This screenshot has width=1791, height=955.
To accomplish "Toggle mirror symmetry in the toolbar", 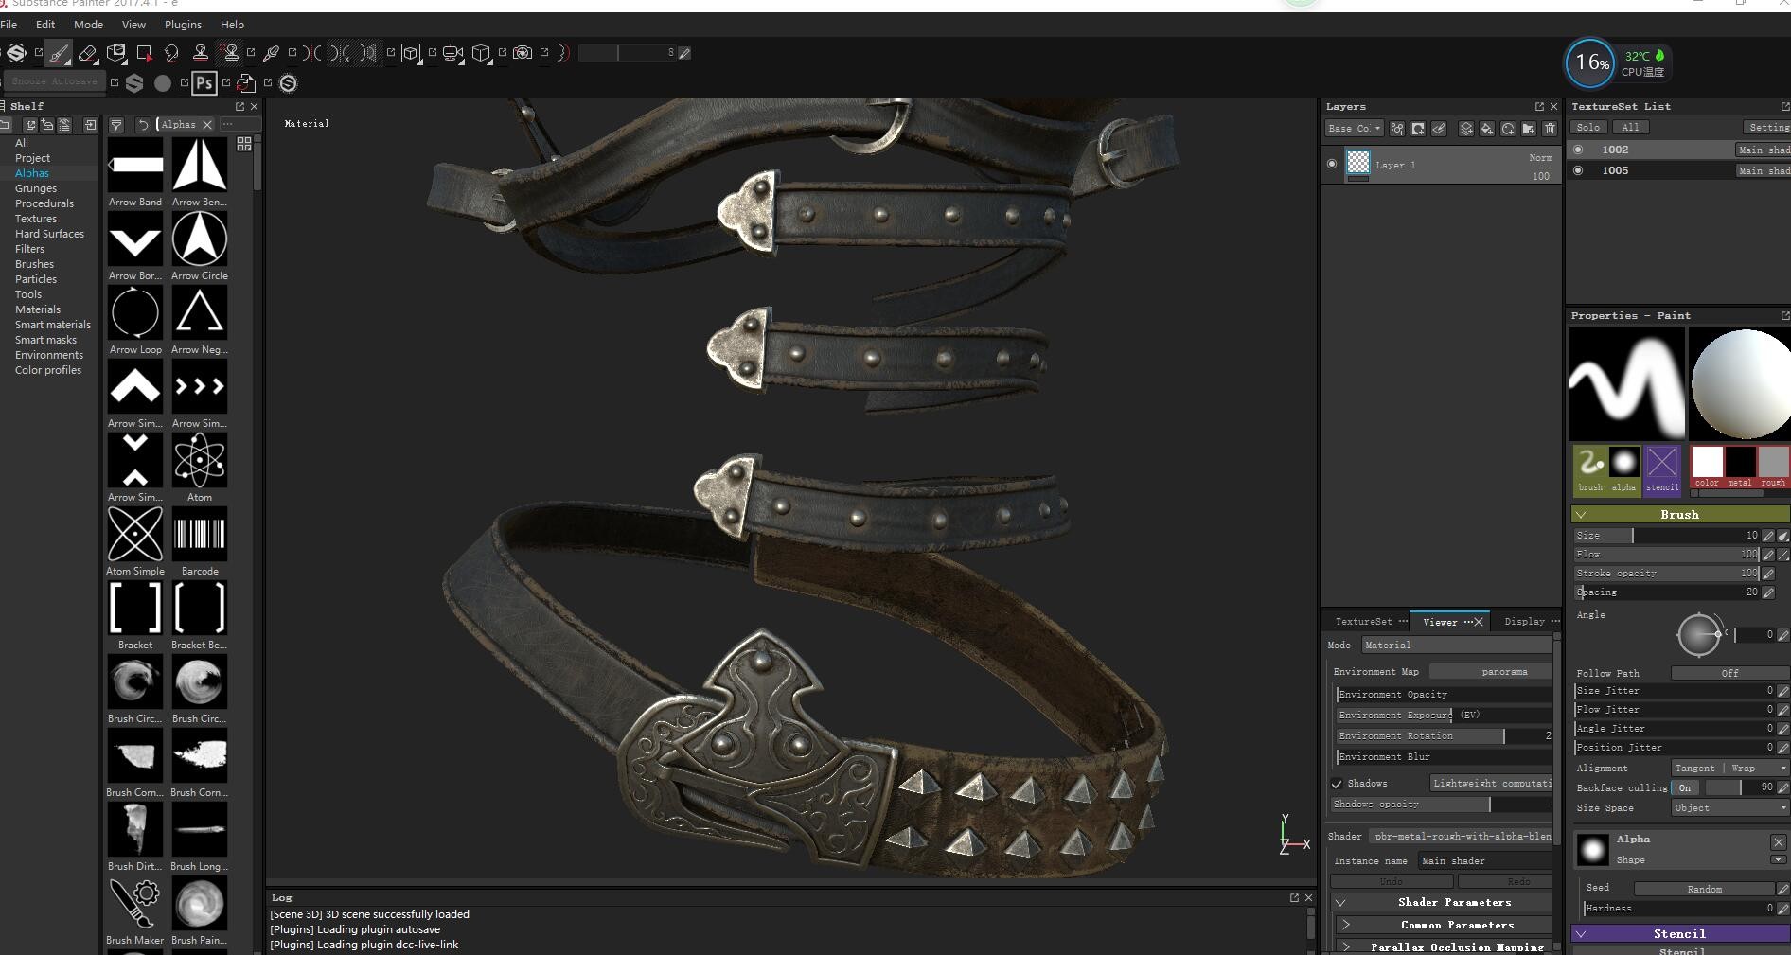I will (312, 53).
